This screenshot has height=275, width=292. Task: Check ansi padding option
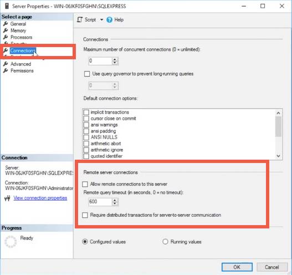(x=86, y=131)
